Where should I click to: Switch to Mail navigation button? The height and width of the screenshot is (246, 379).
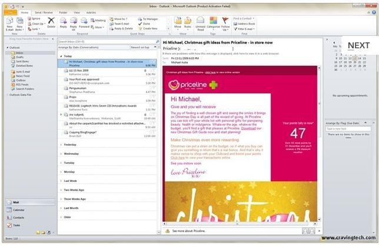[31, 202]
